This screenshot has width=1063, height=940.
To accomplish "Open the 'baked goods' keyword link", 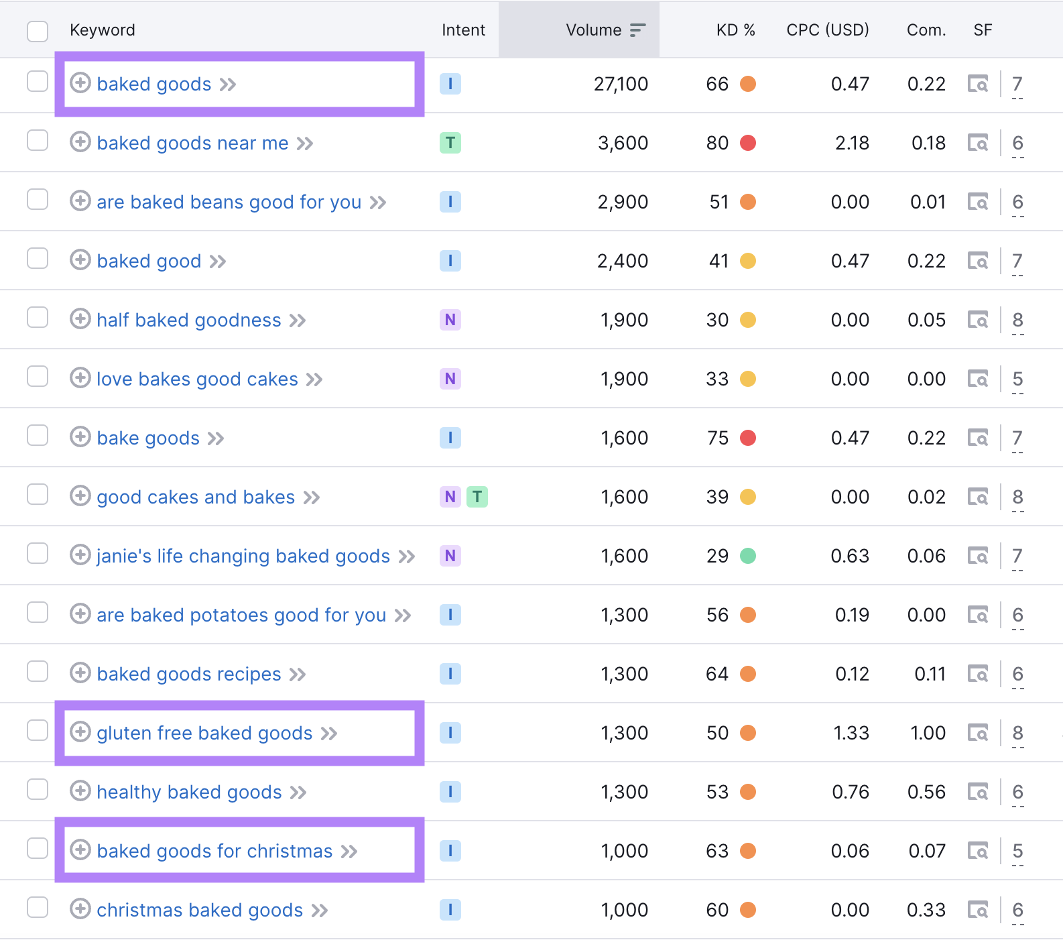I will point(154,84).
